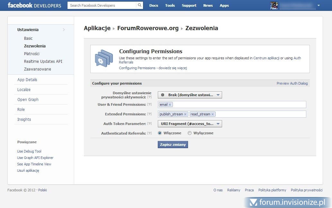
Task: Remove the publish_stream permission tag
Action: 185,114
